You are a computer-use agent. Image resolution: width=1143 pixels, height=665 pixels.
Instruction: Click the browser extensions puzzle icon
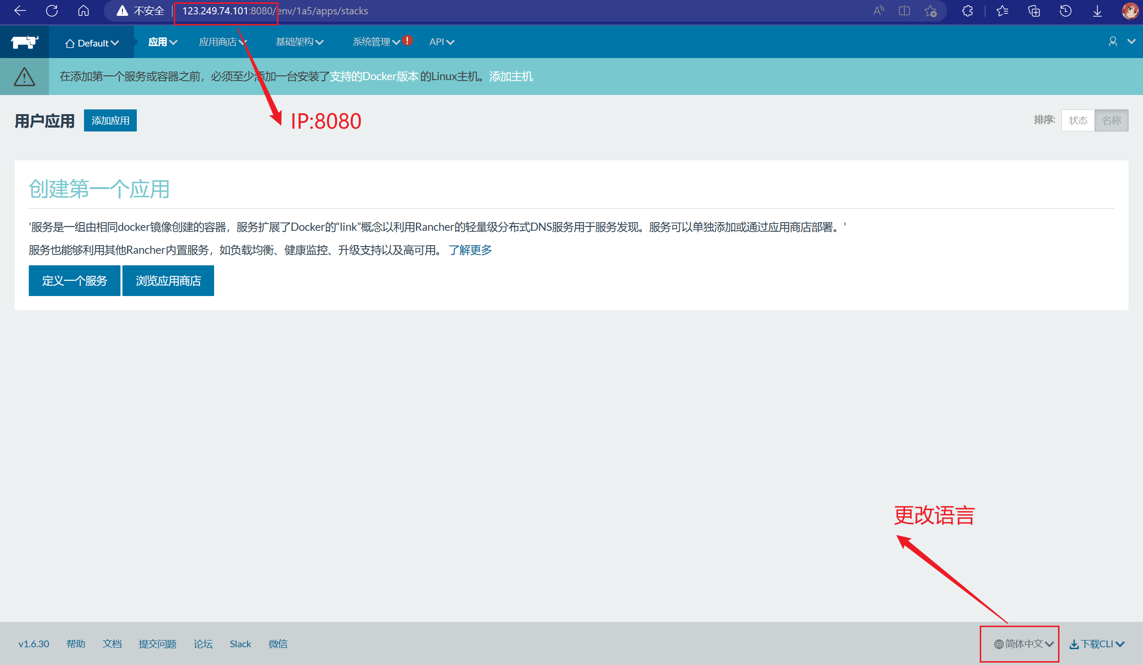967,11
